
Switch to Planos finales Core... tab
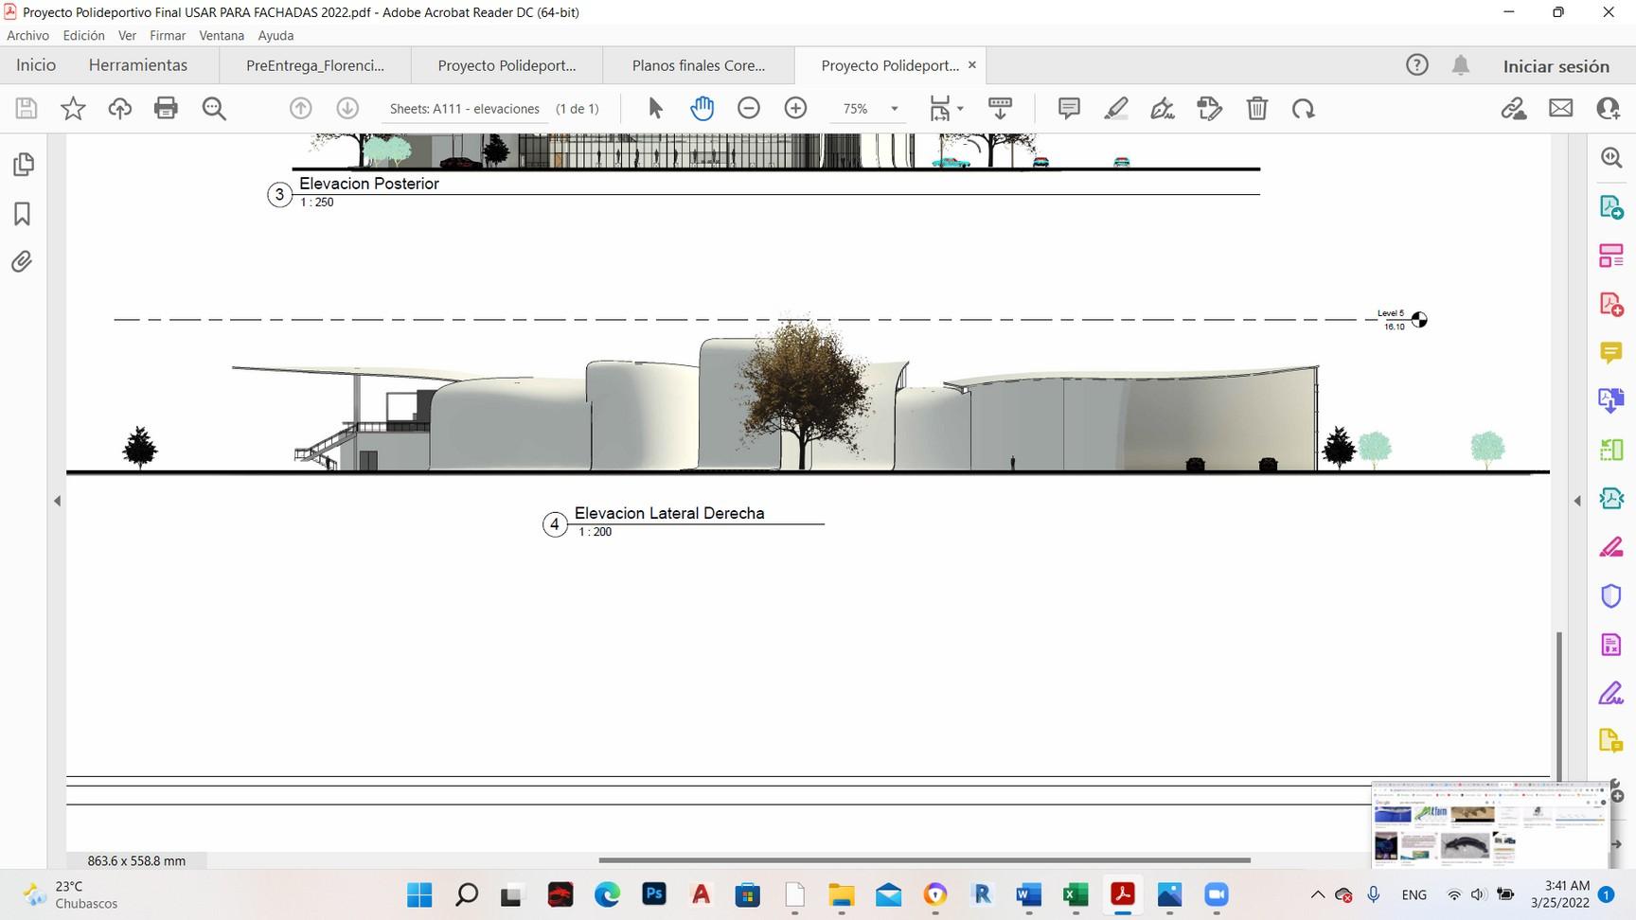[699, 65]
